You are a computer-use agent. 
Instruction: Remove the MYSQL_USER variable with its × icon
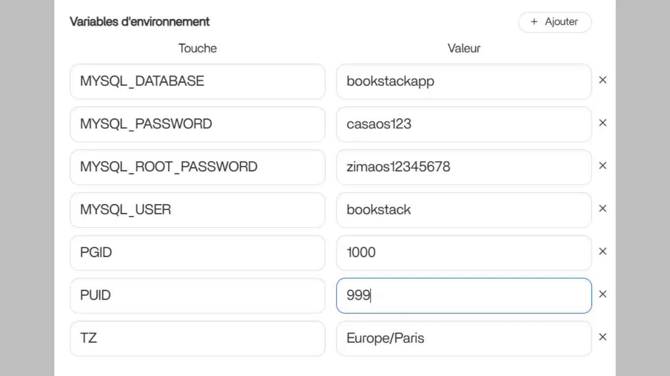point(603,209)
